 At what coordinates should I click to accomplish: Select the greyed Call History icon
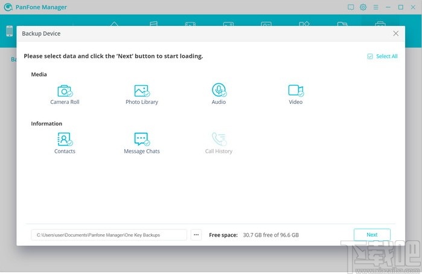219,139
